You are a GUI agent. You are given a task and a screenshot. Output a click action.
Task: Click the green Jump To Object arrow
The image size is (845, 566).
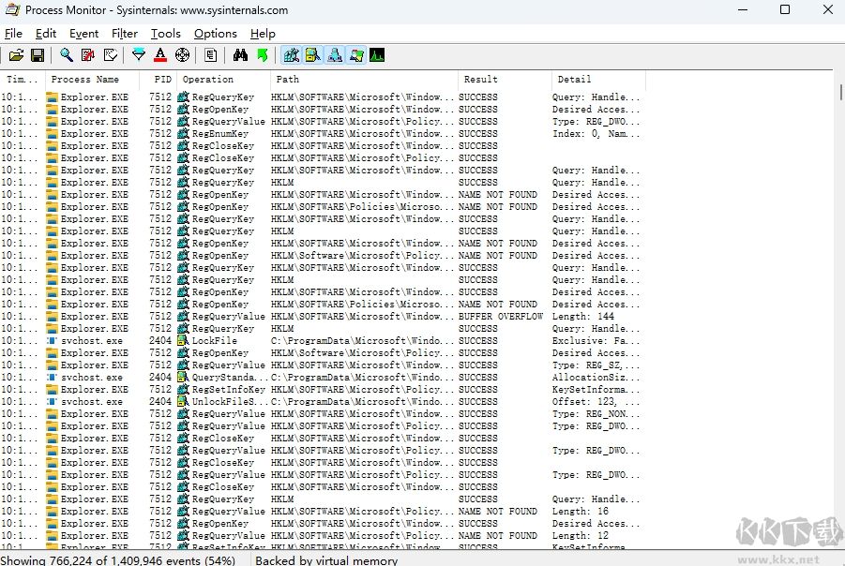(262, 55)
